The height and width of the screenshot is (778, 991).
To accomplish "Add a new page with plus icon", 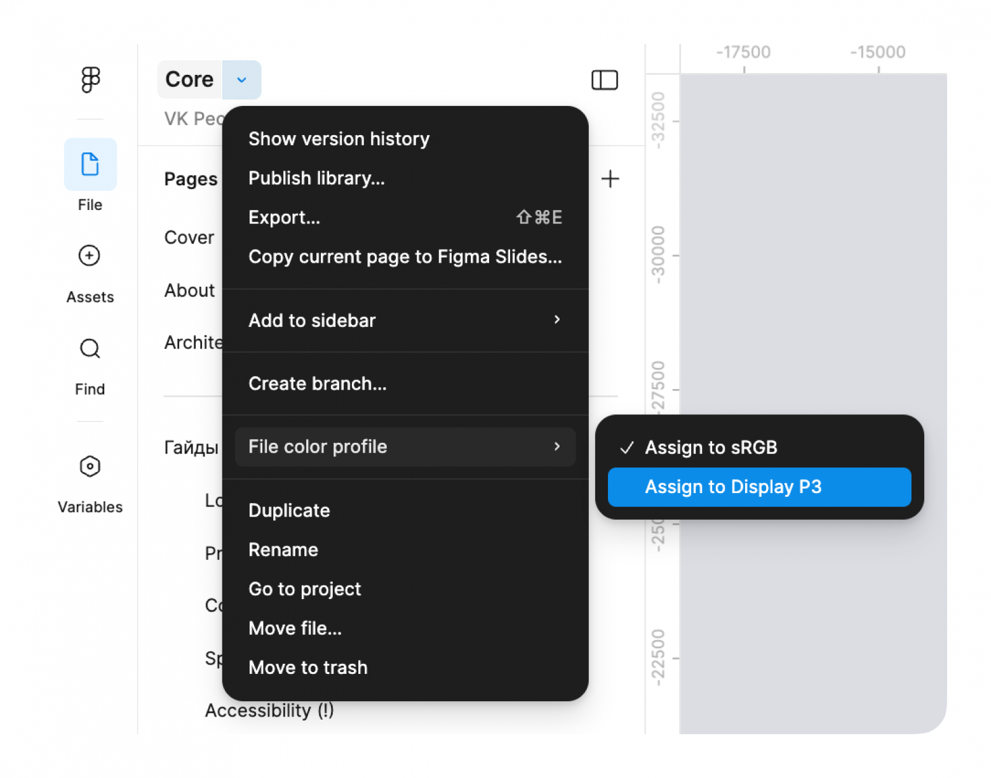I will tap(610, 179).
